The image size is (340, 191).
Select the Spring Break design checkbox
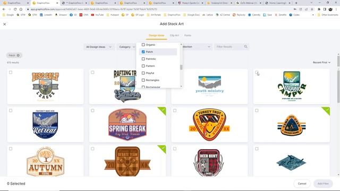[x=92, y=111]
